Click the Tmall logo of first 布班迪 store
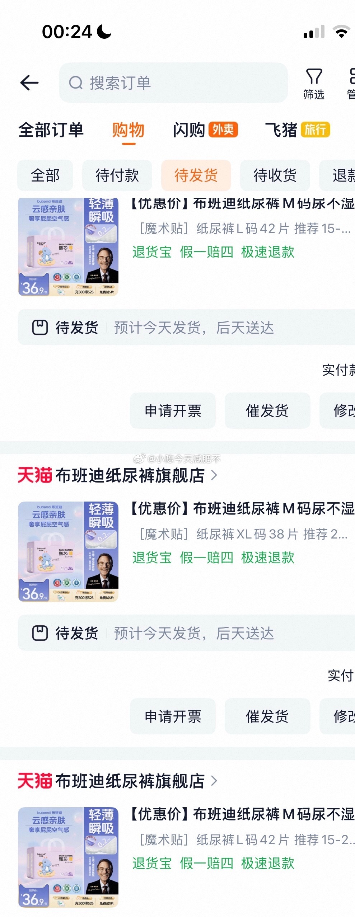Image resolution: width=355 pixels, height=917 pixels. click(35, 475)
